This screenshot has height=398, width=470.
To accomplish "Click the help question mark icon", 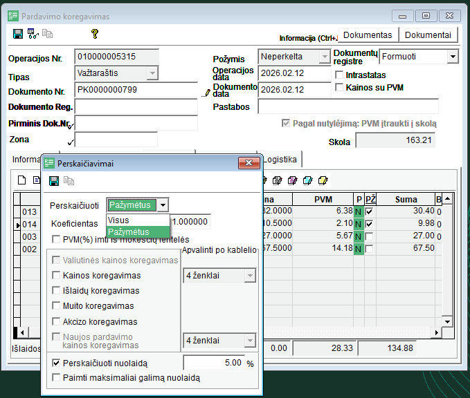I will (x=95, y=33).
